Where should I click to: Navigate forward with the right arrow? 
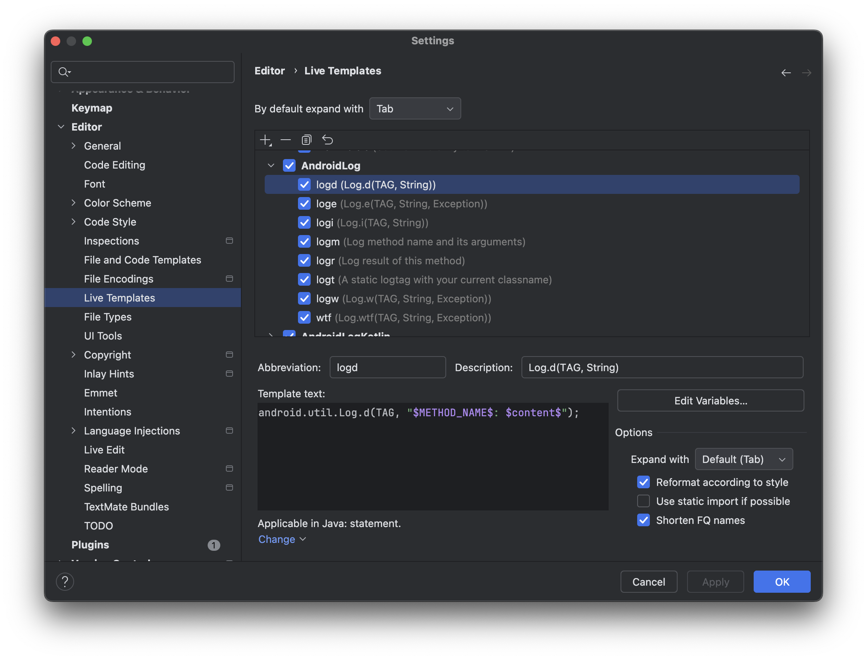click(x=807, y=72)
